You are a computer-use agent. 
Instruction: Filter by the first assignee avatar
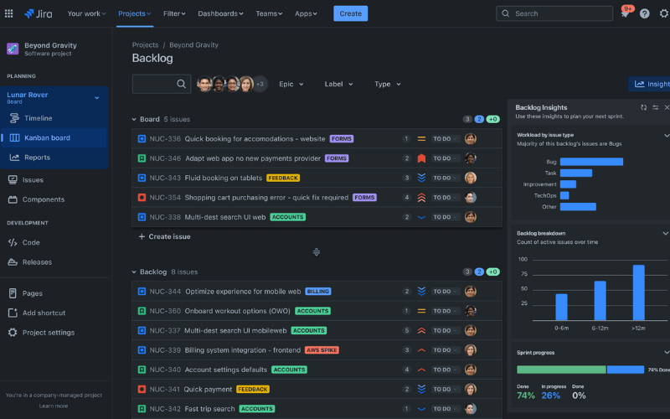click(x=204, y=84)
